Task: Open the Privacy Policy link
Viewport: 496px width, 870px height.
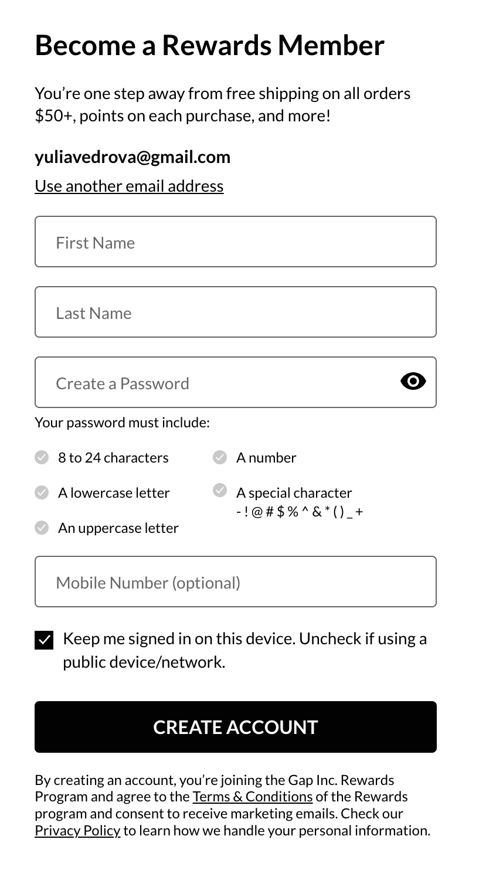Action: tap(77, 831)
